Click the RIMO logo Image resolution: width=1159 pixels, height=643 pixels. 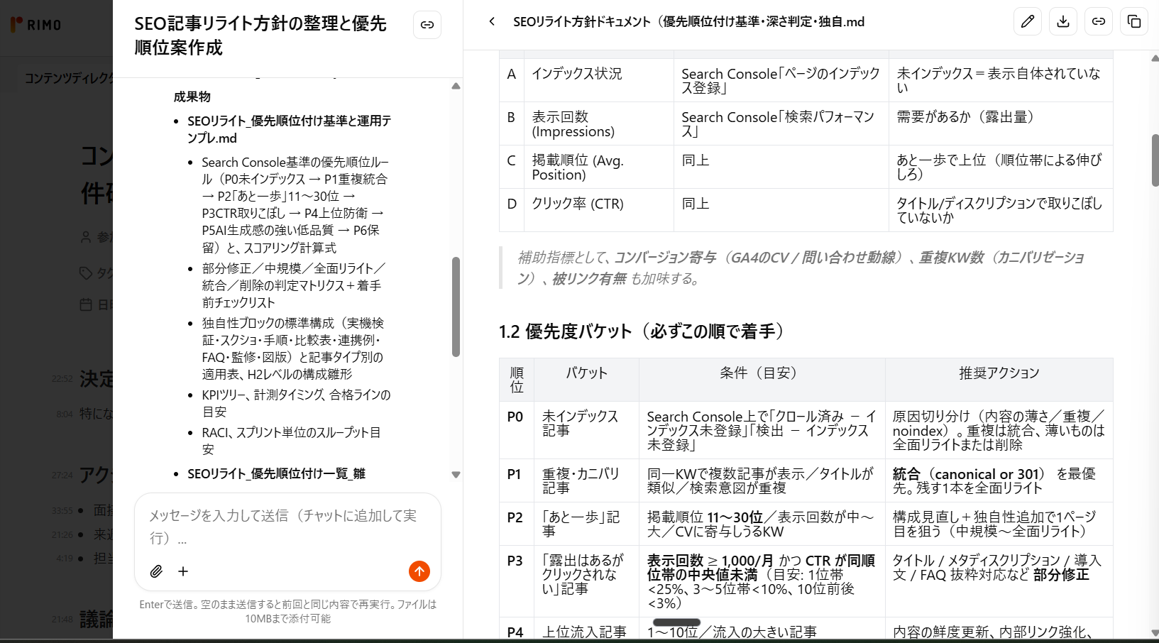pos(36,25)
